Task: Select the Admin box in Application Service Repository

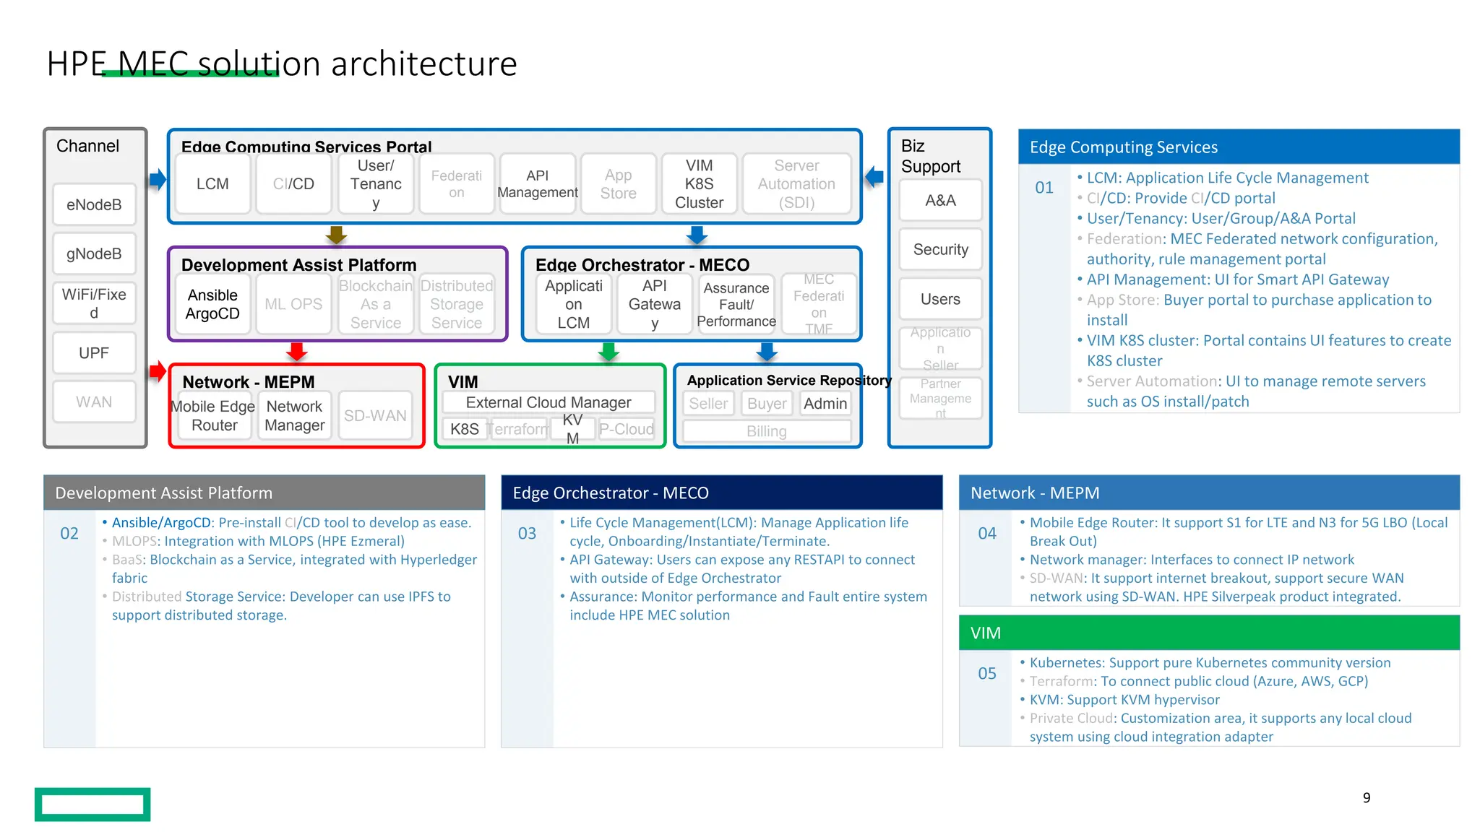Action: [x=825, y=404]
